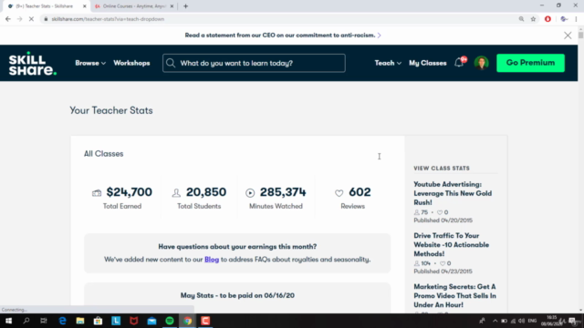Image resolution: width=584 pixels, height=328 pixels.
Task: Open Camtasia from taskbar
Action: [x=205, y=321]
